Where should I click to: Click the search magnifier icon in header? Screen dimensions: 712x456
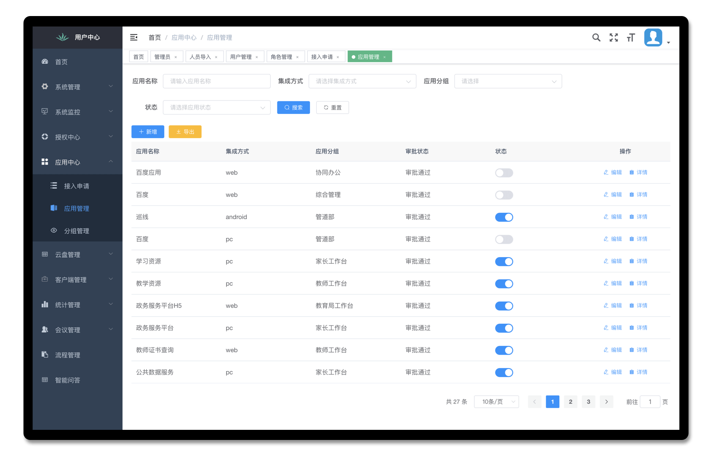(x=596, y=38)
